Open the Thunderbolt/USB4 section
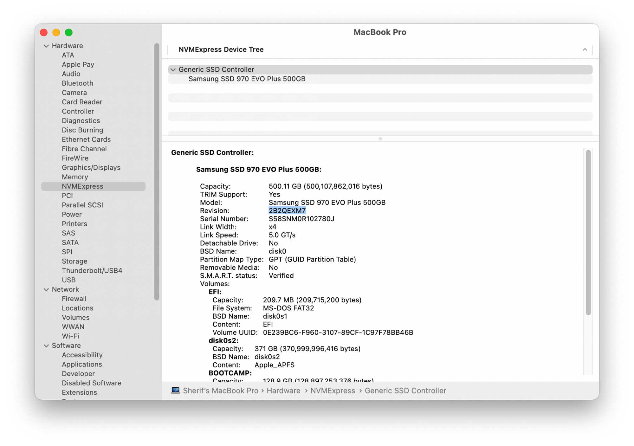This screenshot has width=634, height=446. point(92,271)
